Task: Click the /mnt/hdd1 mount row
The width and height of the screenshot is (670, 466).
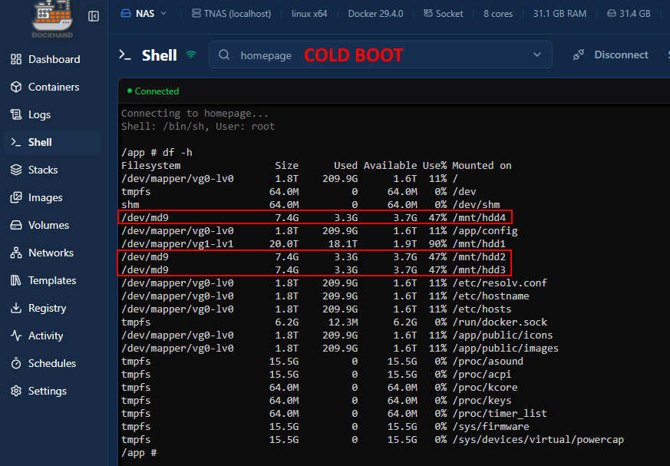Action: 314,243
